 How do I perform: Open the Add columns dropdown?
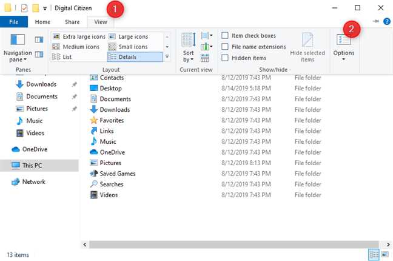coord(207,47)
